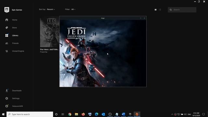The height and width of the screenshot is (117, 208).
Task: Launch Firefox from the taskbar
Action: click(83, 114)
